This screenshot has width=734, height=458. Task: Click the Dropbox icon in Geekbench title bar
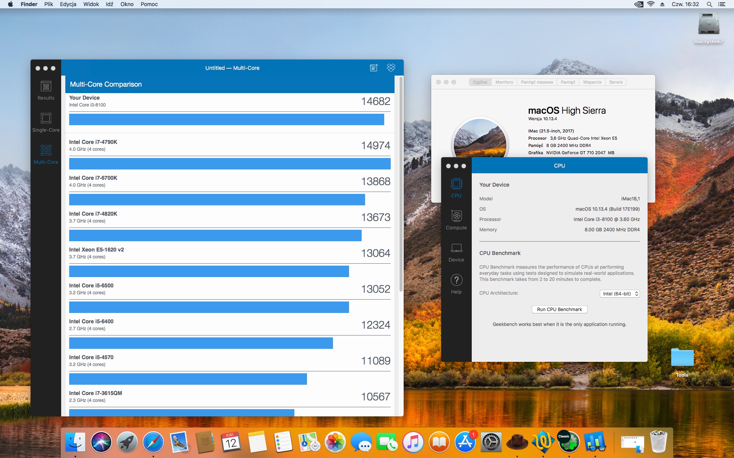pos(391,68)
